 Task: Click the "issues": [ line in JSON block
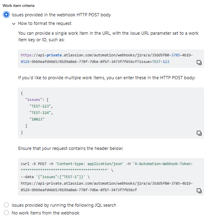pos(37,100)
